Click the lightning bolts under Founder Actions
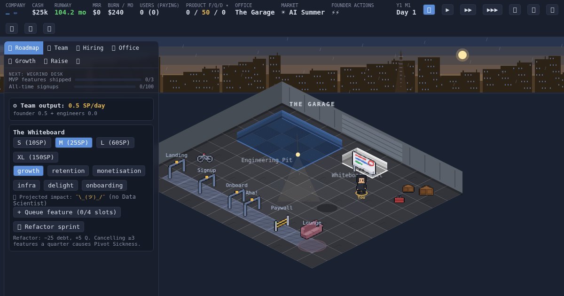Image resolution: width=564 pixels, height=296 pixels. (x=335, y=13)
